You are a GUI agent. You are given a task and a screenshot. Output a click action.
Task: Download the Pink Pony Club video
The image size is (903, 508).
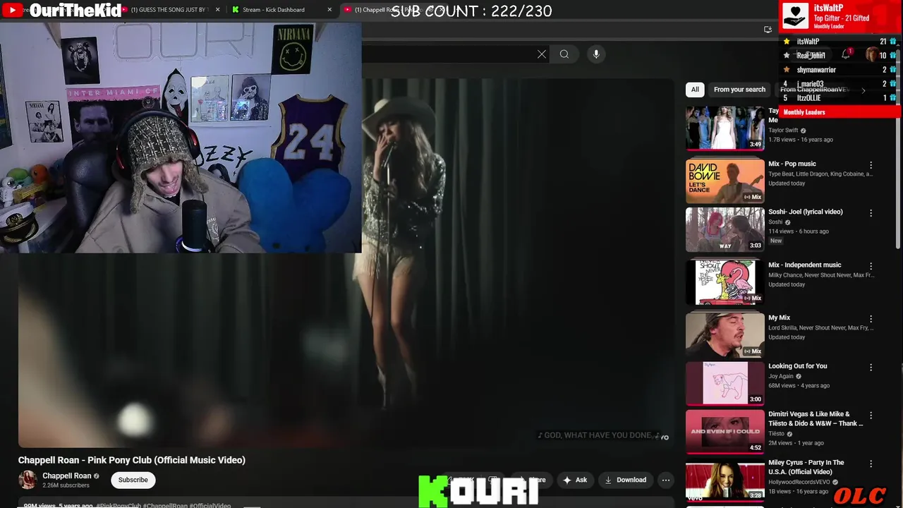626,480
